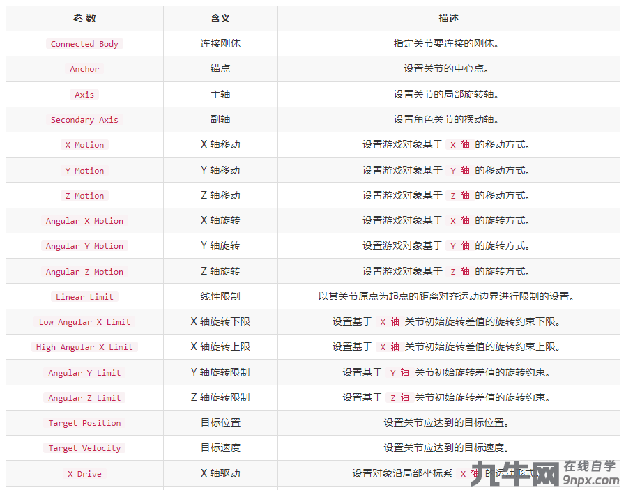Viewport: 626px width, 490px height.
Task: Select the 'Z Motion' parameter text
Action: click(x=84, y=196)
